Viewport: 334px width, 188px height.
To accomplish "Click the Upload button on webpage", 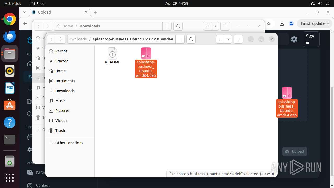I will point(295,151).
